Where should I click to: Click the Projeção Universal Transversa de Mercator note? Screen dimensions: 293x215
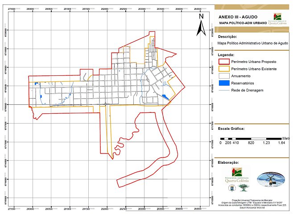(x=253, y=201)
